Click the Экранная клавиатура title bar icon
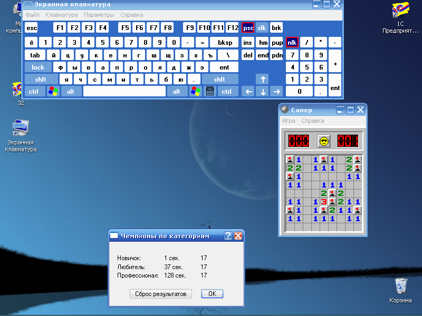 pos(28,4)
